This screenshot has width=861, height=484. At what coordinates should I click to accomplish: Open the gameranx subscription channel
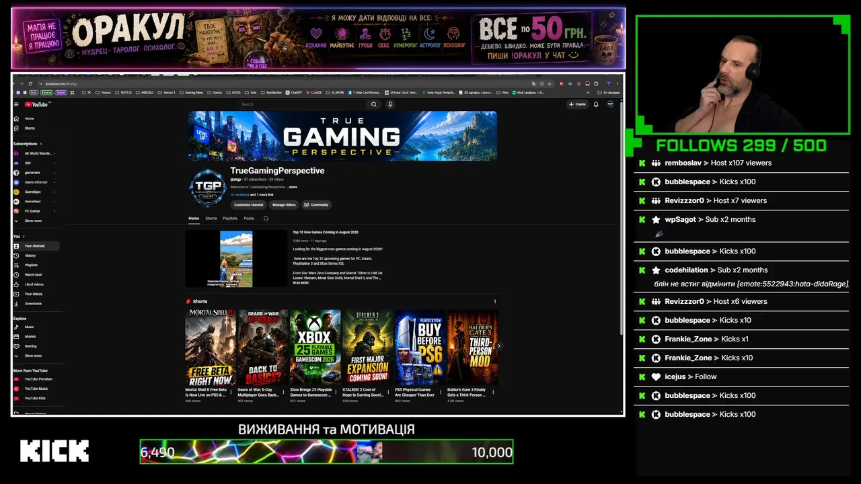coord(35,173)
